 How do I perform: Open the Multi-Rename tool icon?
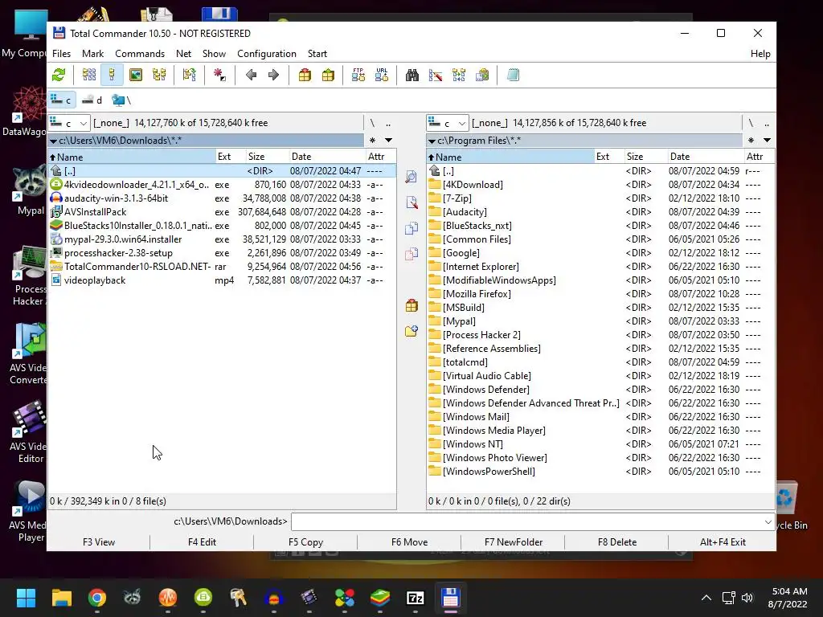pos(435,75)
